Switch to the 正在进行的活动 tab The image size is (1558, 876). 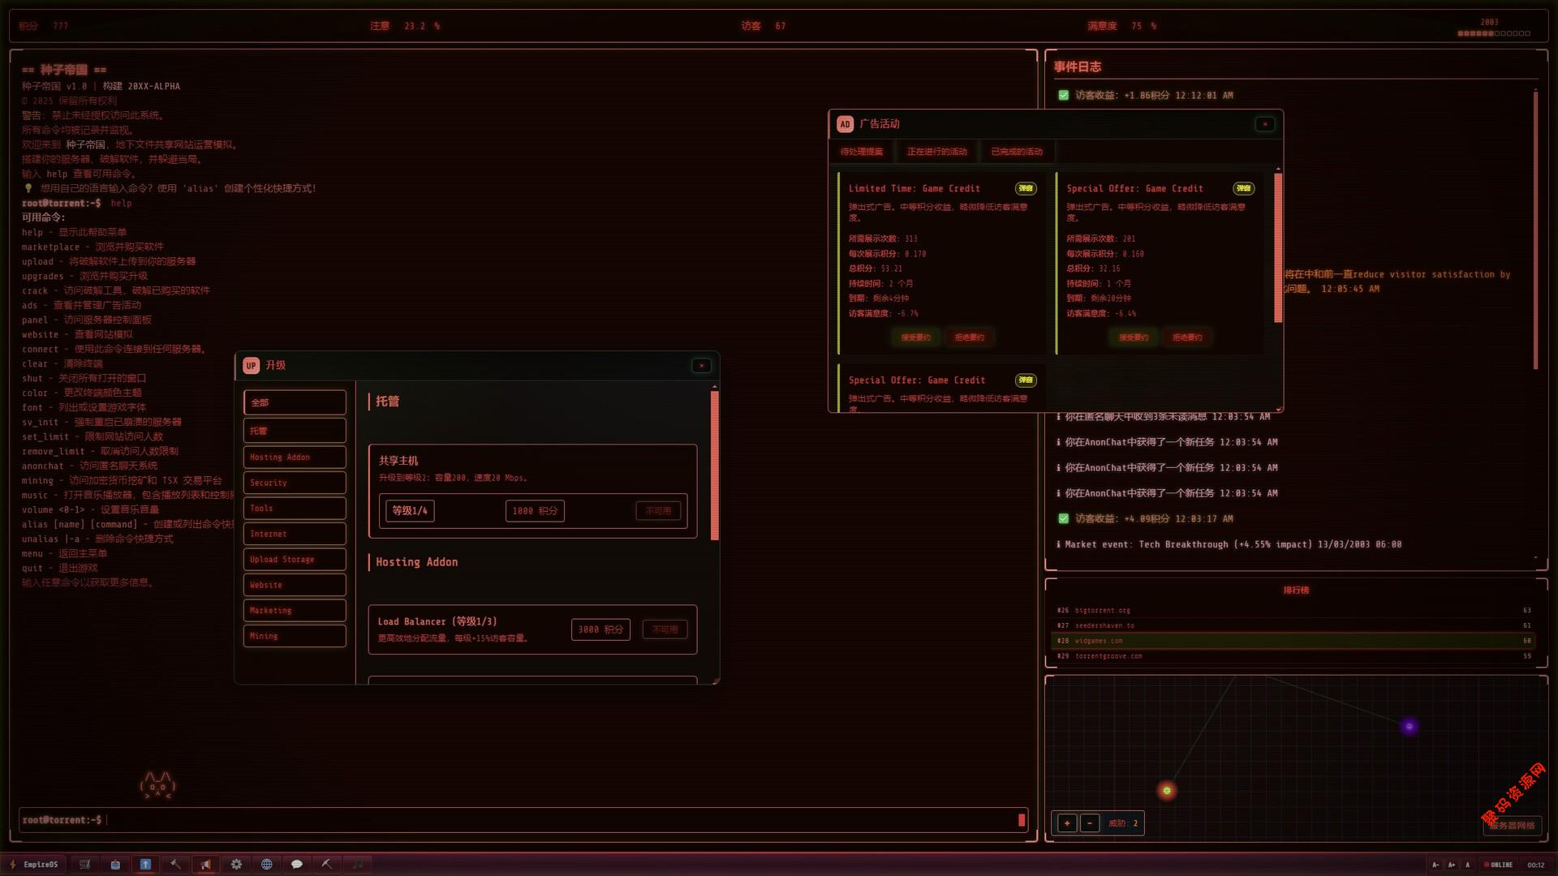tap(936, 152)
